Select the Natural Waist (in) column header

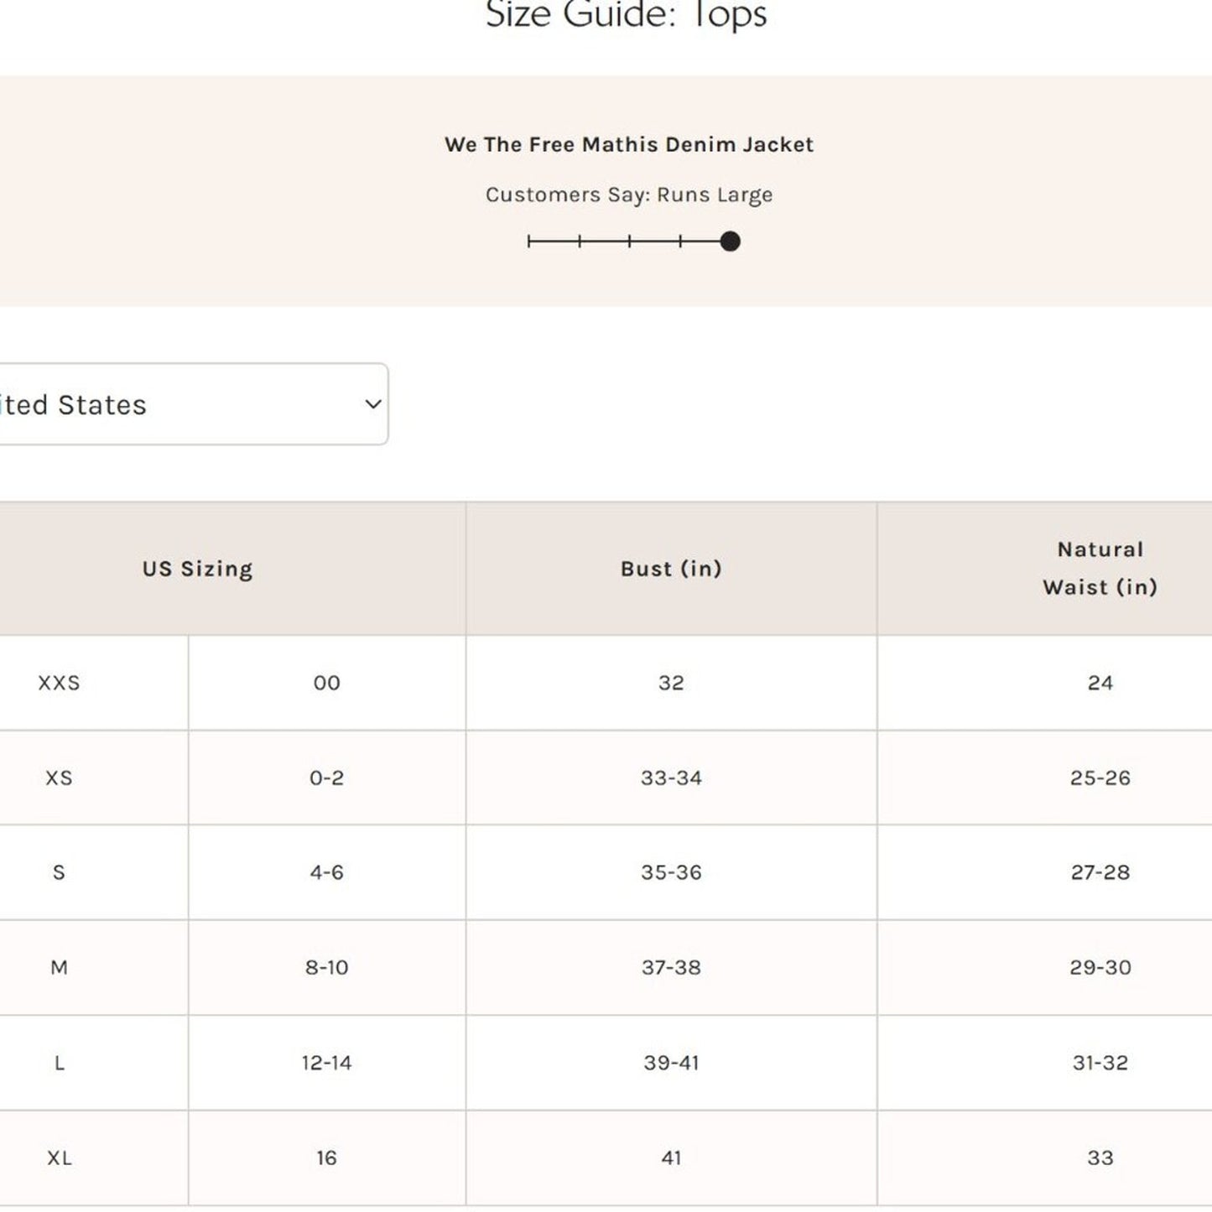tap(1099, 569)
